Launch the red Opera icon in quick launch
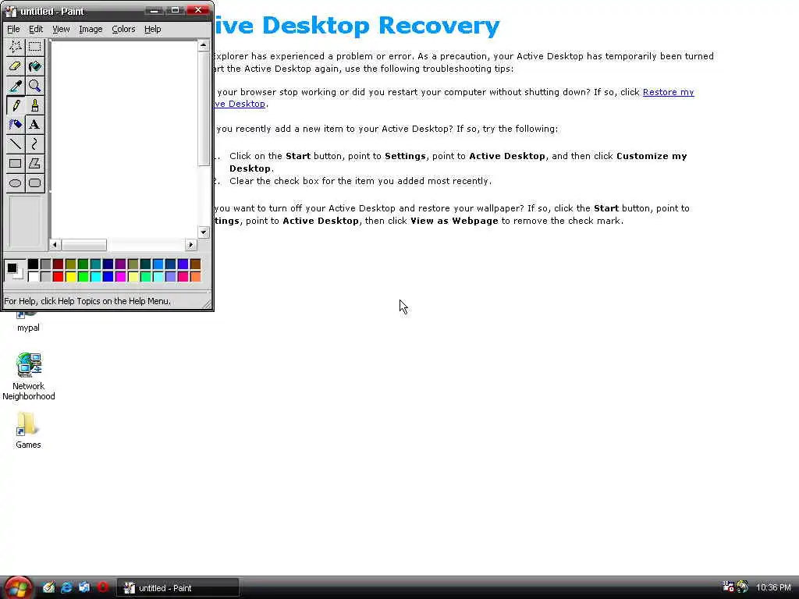Image resolution: width=799 pixels, height=599 pixels. 102,587
